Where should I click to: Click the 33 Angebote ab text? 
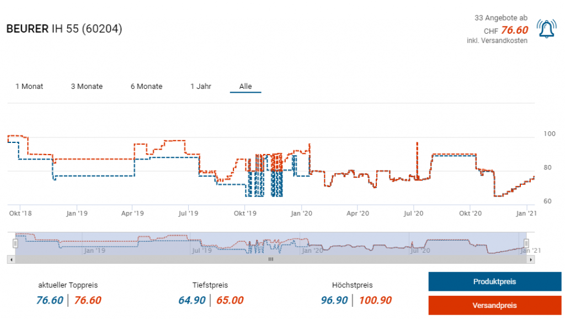pos(500,18)
